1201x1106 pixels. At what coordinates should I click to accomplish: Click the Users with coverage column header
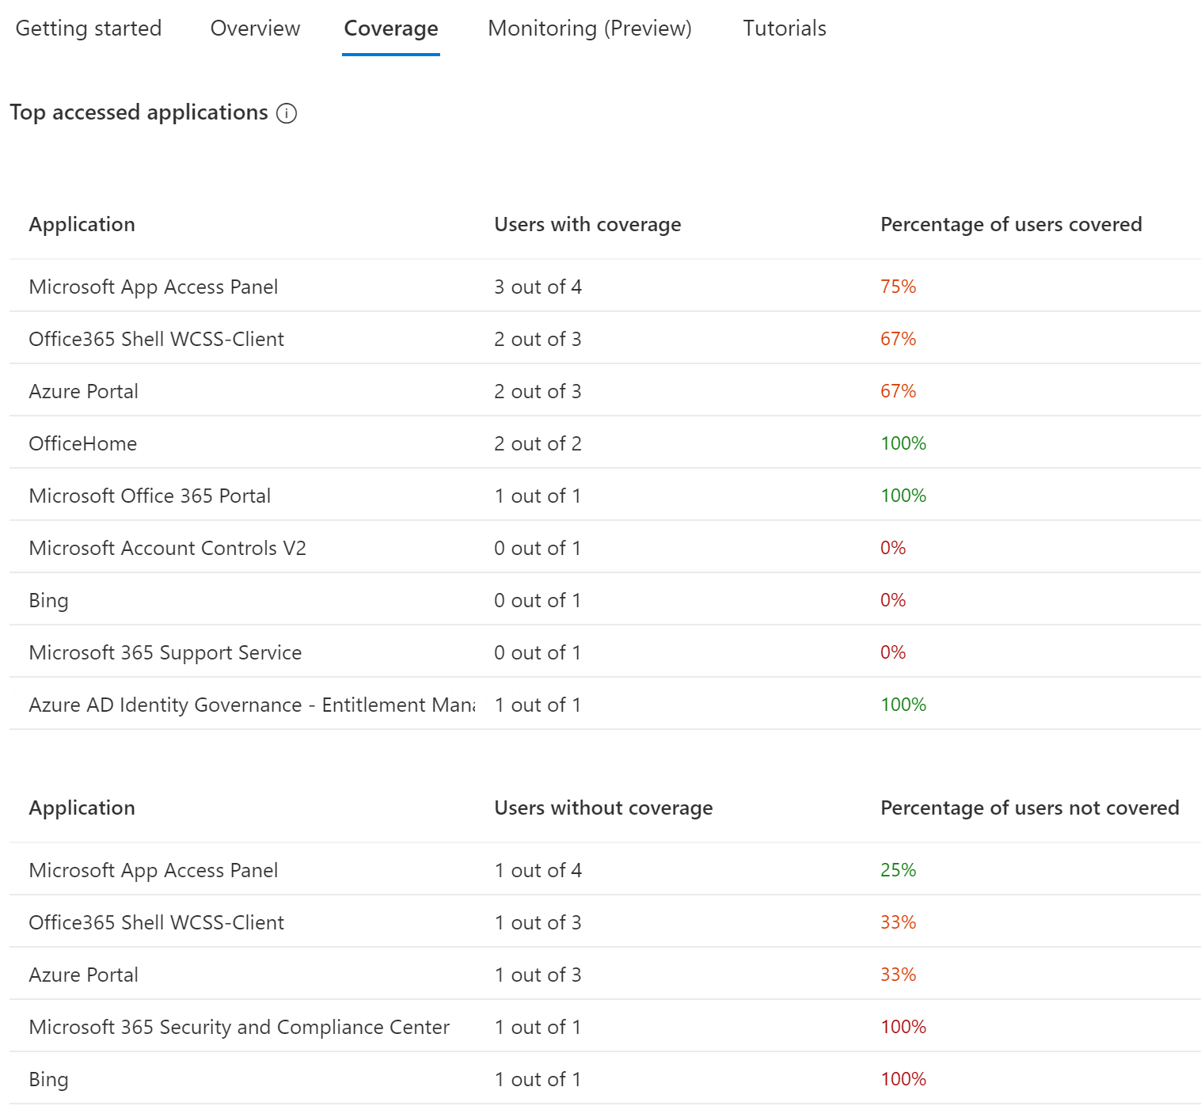(x=587, y=225)
